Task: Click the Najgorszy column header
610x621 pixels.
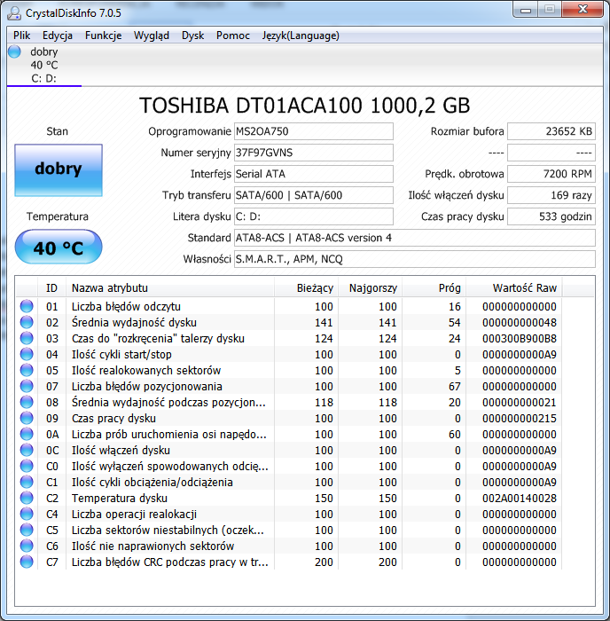Action: (370, 288)
